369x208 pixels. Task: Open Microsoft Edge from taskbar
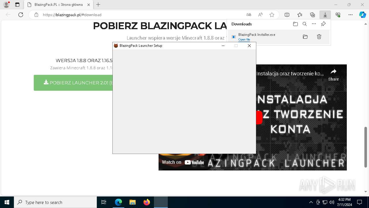pyautogui.click(x=118, y=202)
